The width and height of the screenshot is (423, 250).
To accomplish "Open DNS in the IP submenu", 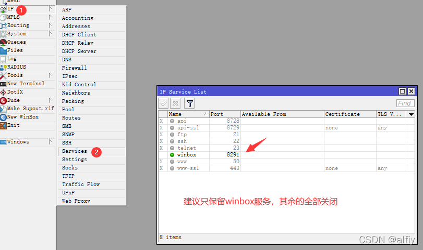I will tap(92, 60).
